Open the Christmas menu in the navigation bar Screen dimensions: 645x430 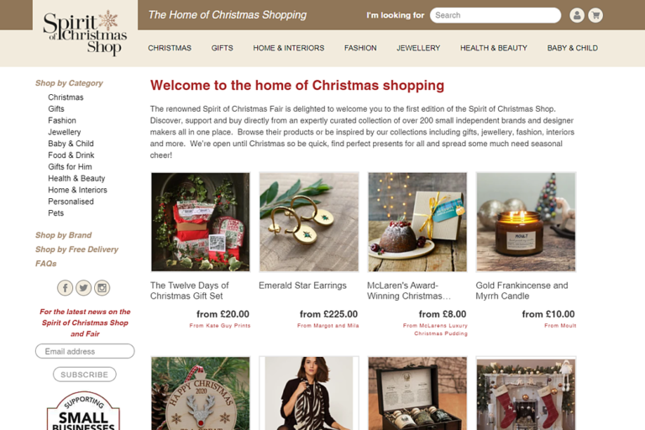click(170, 48)
